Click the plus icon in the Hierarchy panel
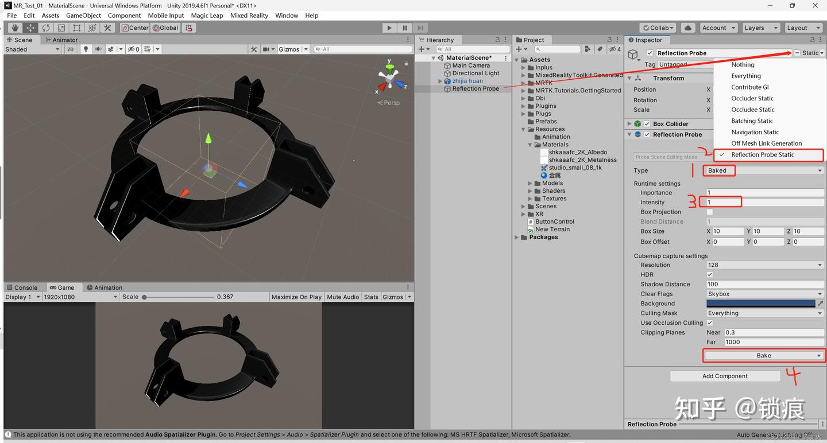 pyautogui.click(x=423, y=49)
